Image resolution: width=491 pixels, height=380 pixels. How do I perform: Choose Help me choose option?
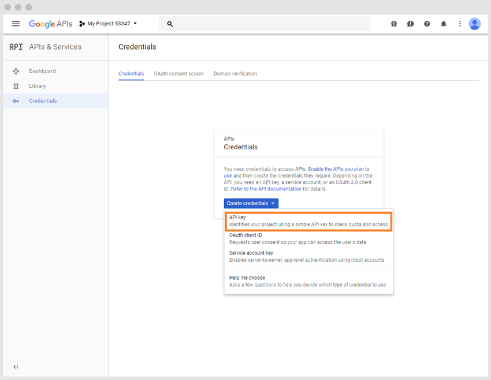click(x=308, y=281)
